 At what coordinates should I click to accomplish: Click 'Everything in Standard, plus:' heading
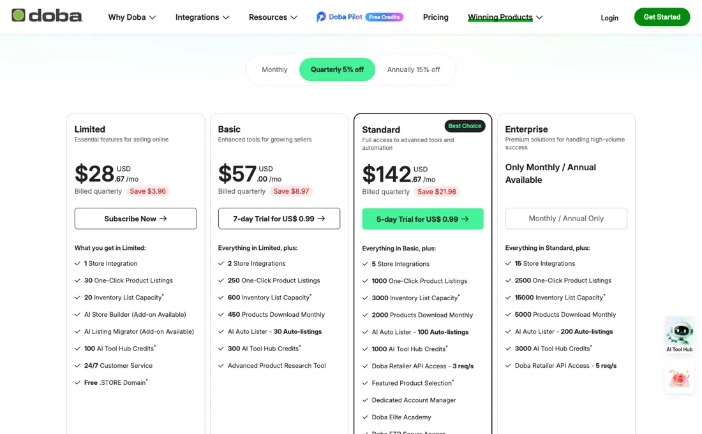pos(547,248)
